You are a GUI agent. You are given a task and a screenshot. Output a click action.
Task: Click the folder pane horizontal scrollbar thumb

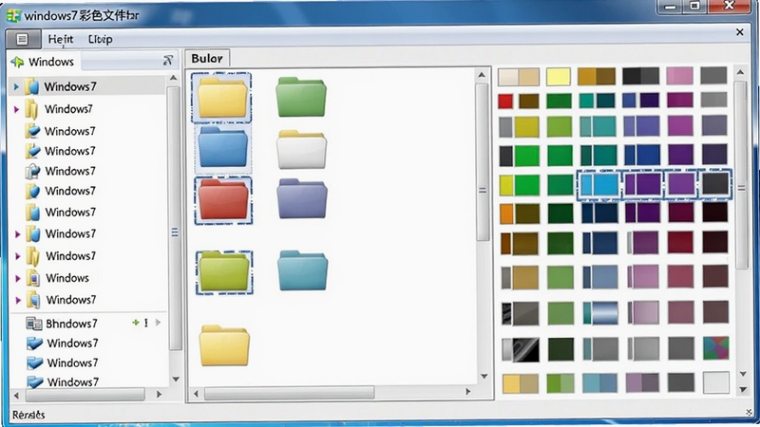[290, 393]
